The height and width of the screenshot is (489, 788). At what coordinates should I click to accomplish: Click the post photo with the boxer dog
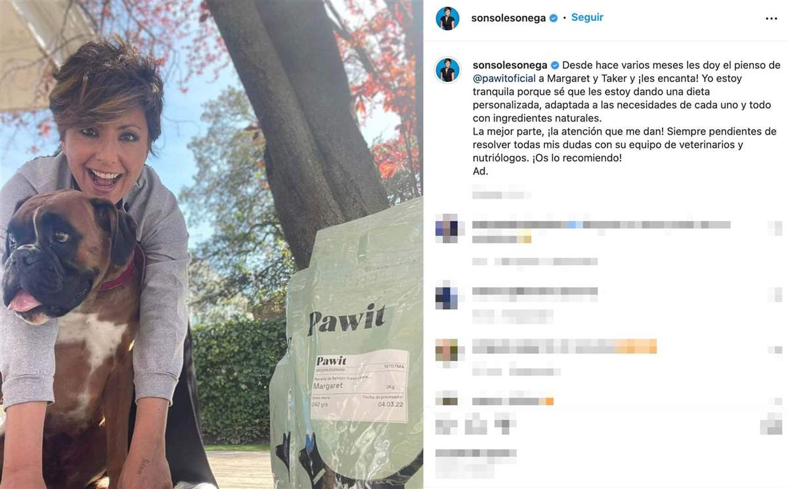pyautogui.click(x=211, y=244)
